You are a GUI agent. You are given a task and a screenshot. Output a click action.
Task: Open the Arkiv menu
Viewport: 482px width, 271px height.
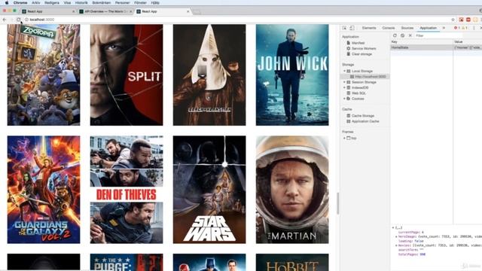click(36, 2)
